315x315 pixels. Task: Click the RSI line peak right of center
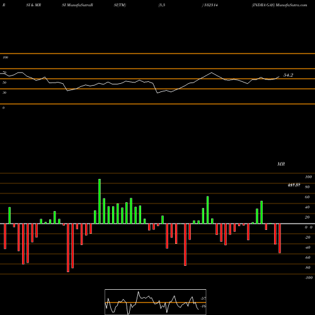tap(211, 72)
